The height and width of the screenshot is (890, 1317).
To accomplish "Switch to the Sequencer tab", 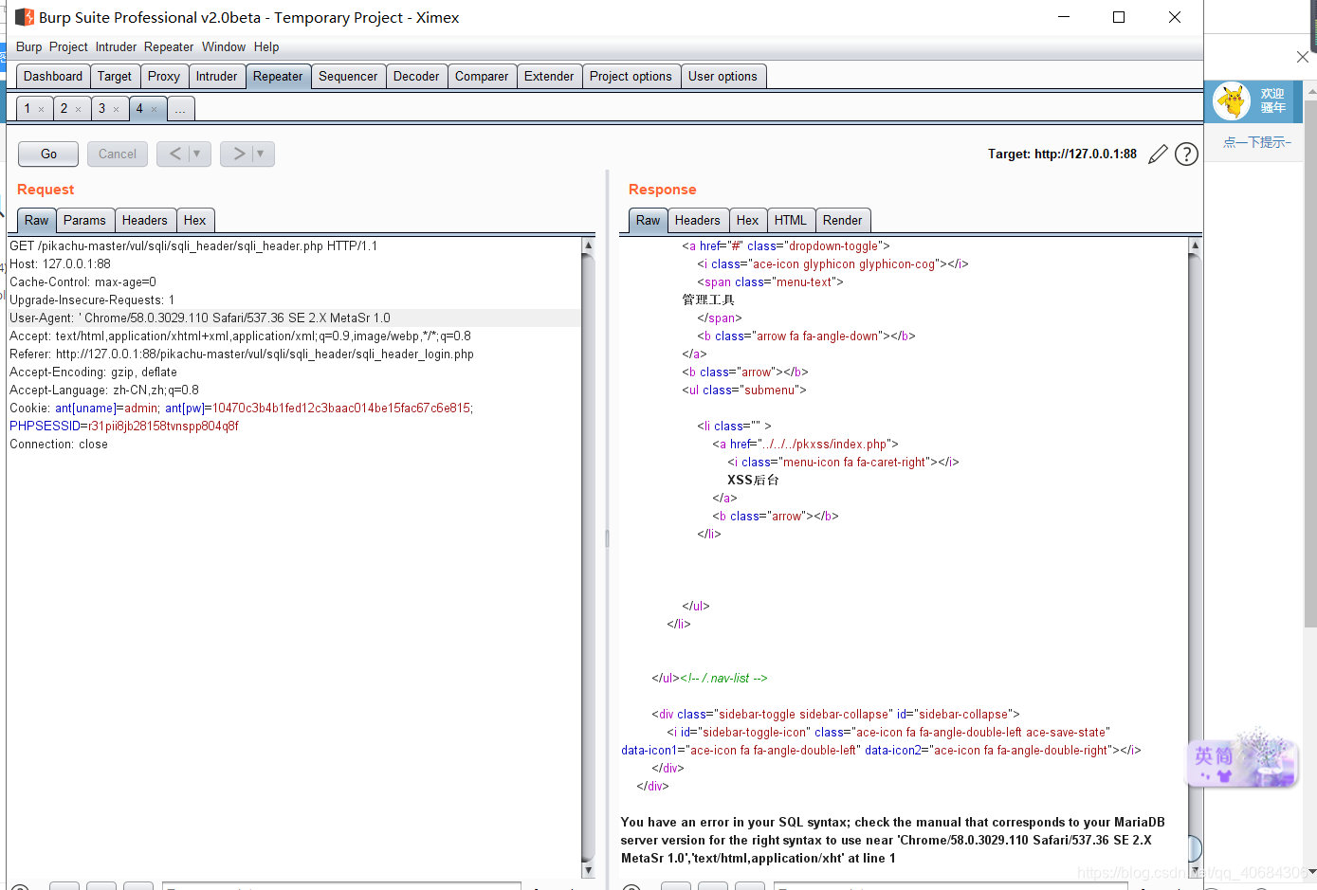I will pyautogui.click(x=348, y=77).
